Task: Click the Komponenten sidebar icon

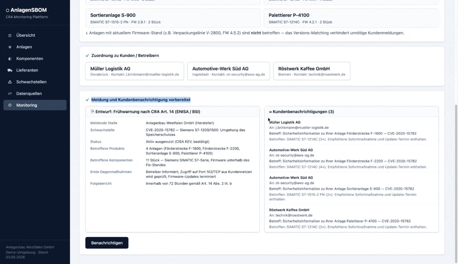Action: point(10,59)
